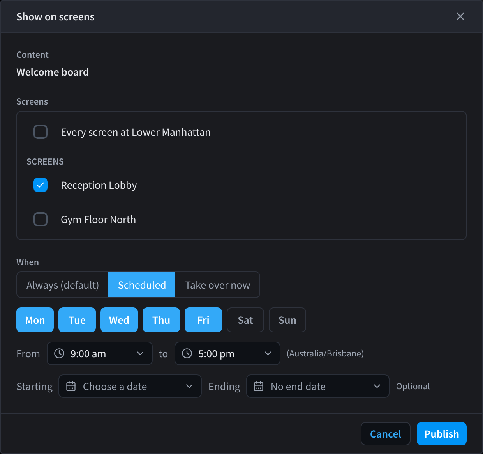Uncheck the Reception Lobby screen
Viewport: 483px width, 454px height.
coord(41,185)
